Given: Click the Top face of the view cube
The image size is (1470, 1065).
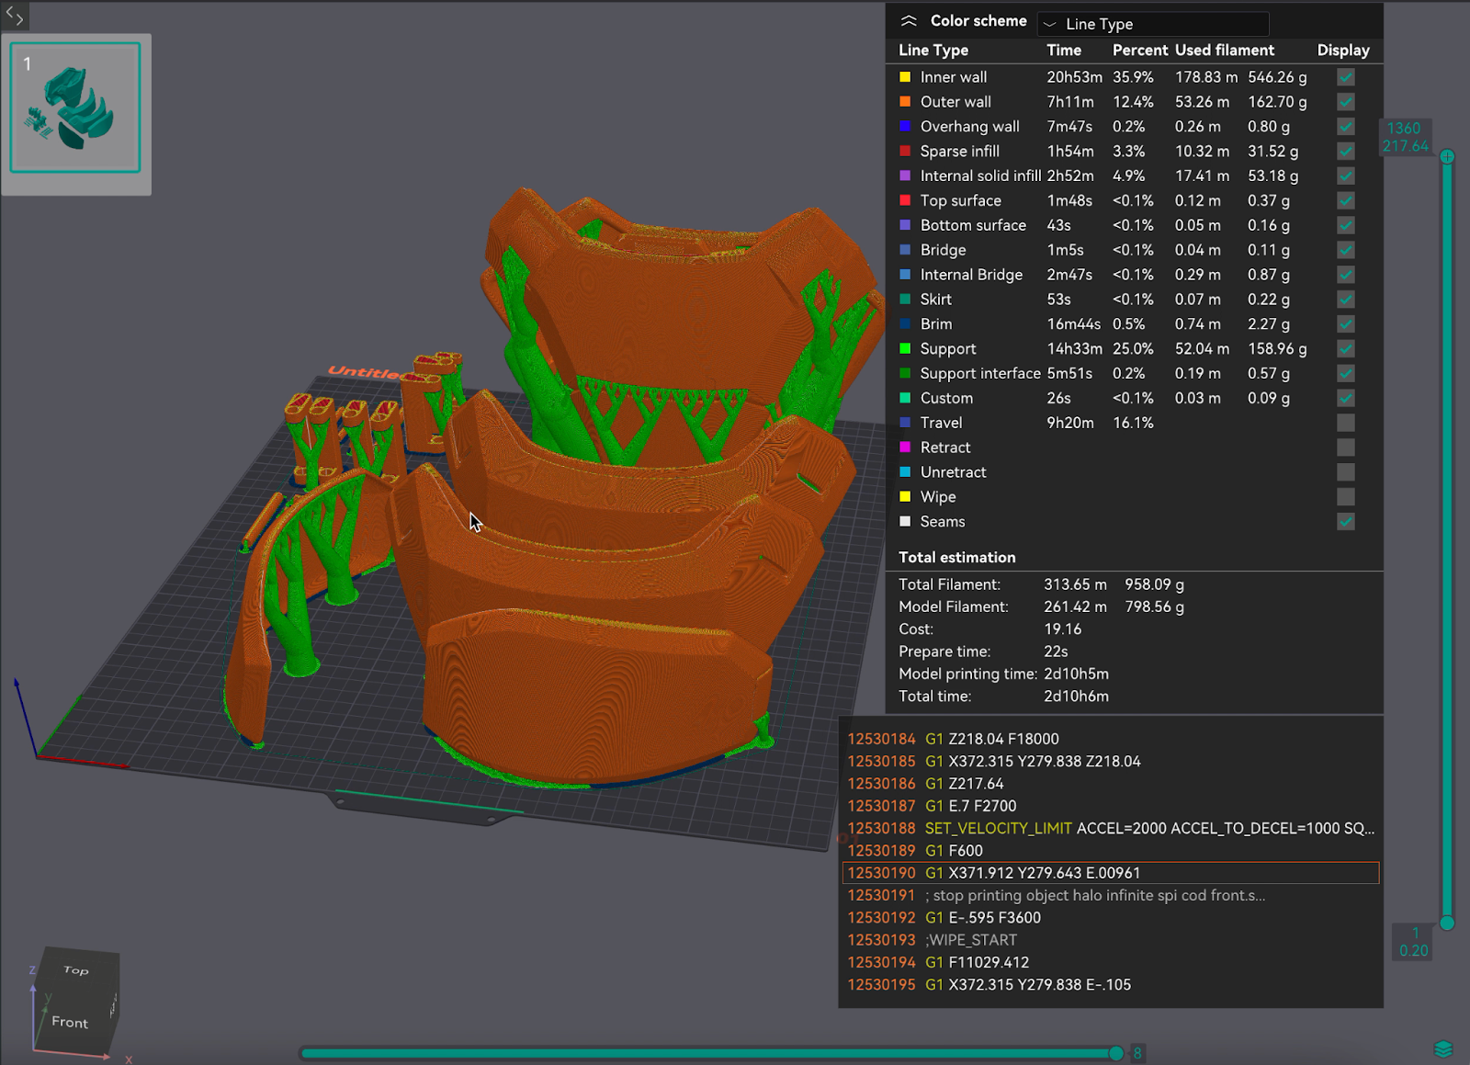Looking at the screenshot, I should pos(76,970).
